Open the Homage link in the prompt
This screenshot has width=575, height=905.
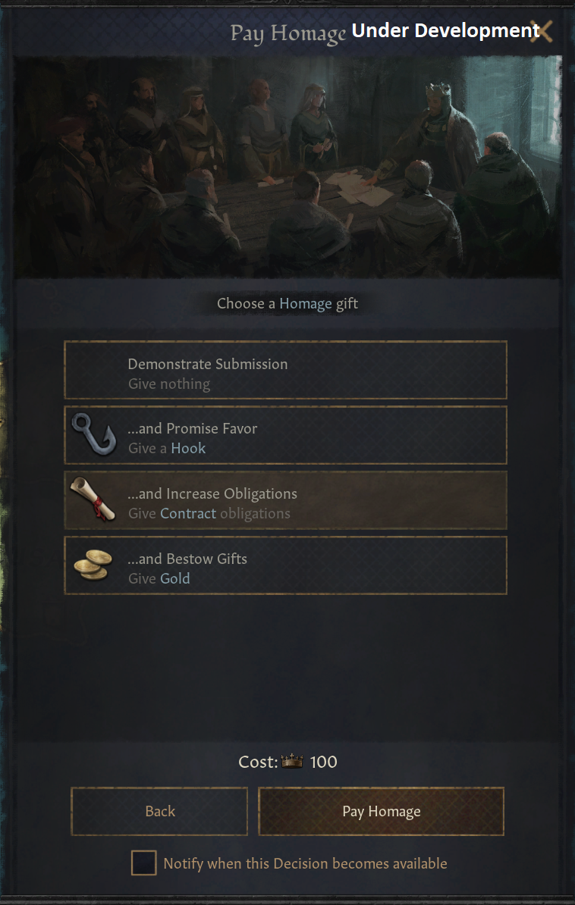coord(306,304)
